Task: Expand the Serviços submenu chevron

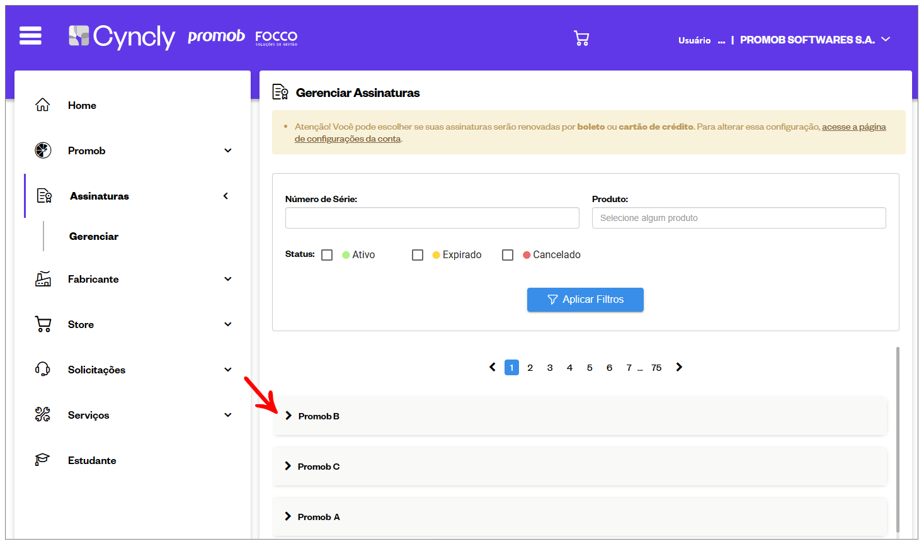Action: (228, 415)
